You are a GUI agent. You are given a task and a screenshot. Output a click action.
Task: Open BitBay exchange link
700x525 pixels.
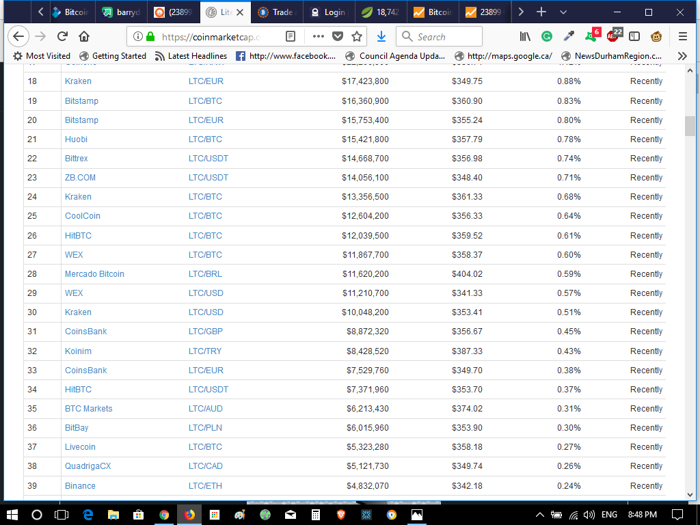click(77, 428)
